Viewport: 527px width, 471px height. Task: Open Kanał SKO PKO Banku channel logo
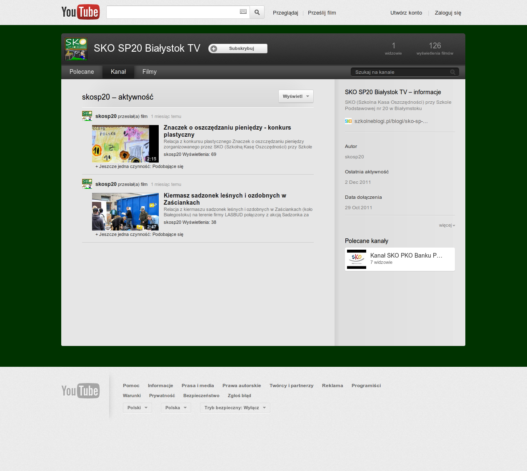pos(357,259)
